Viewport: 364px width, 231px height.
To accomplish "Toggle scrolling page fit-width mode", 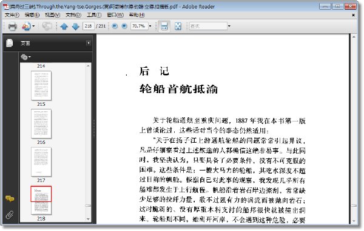I will click(164, 26).
